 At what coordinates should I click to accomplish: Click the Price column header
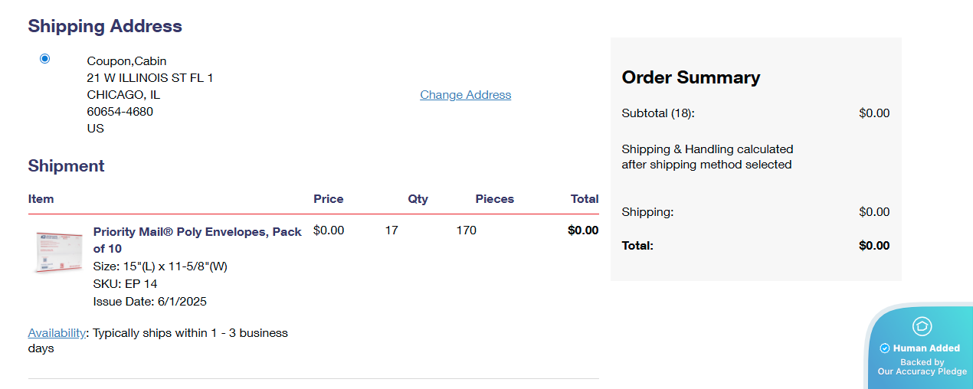pyautogui.click(x=328, y=199)
